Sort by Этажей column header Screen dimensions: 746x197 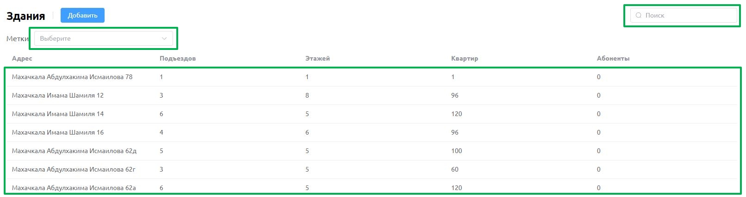click(x=317, y=58)
